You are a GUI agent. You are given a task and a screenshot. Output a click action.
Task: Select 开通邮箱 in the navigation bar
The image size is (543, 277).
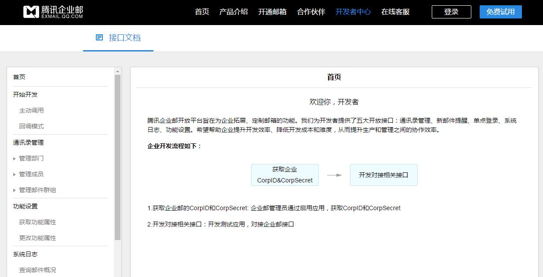(x=272, y=12)
